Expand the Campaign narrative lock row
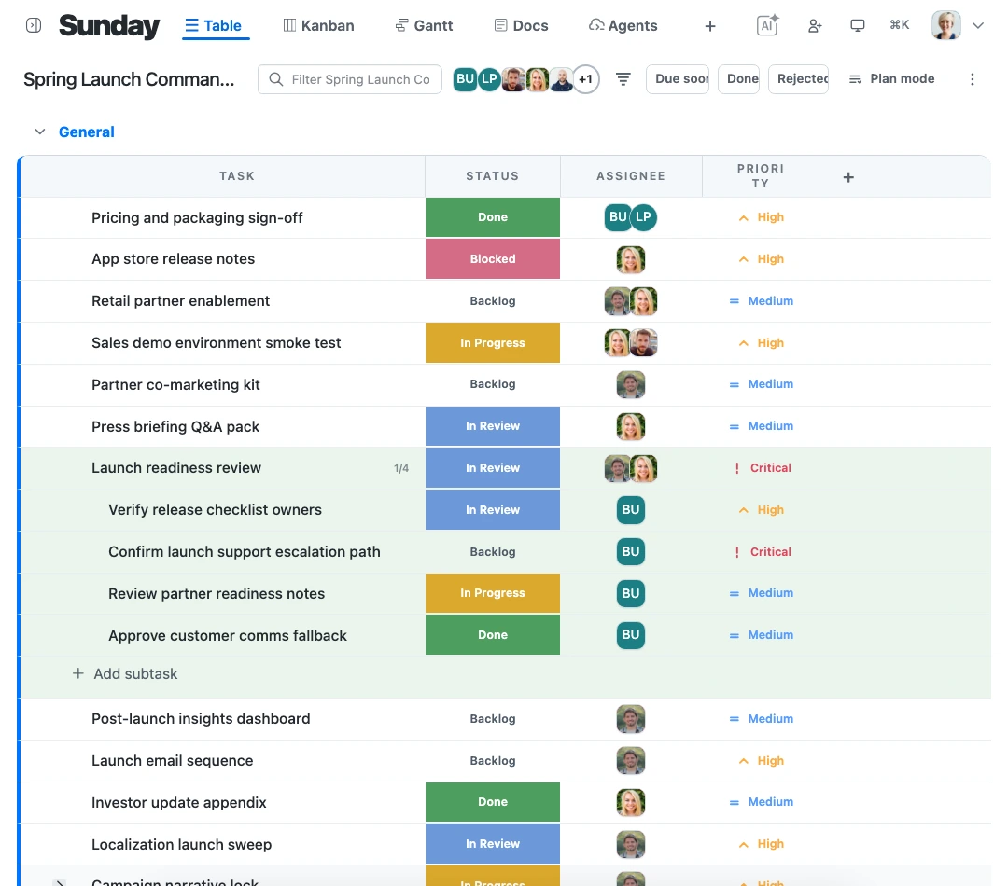This screenshot has width=1008, height=886. pyautogui.click(x=59, y=882)
